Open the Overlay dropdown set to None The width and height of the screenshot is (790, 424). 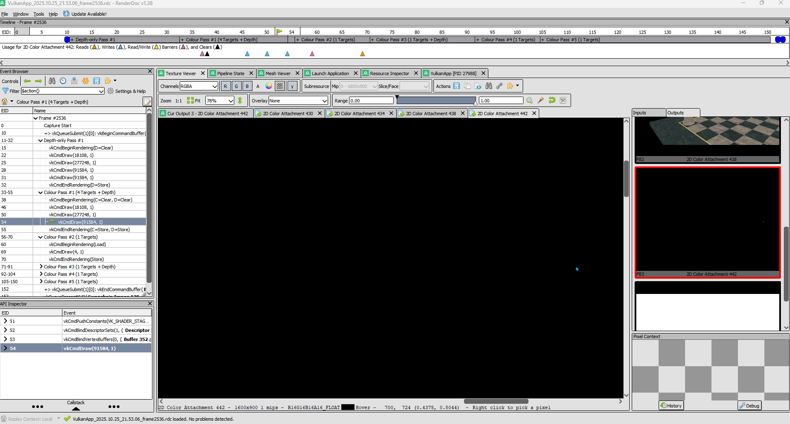(x=298, y=100)
